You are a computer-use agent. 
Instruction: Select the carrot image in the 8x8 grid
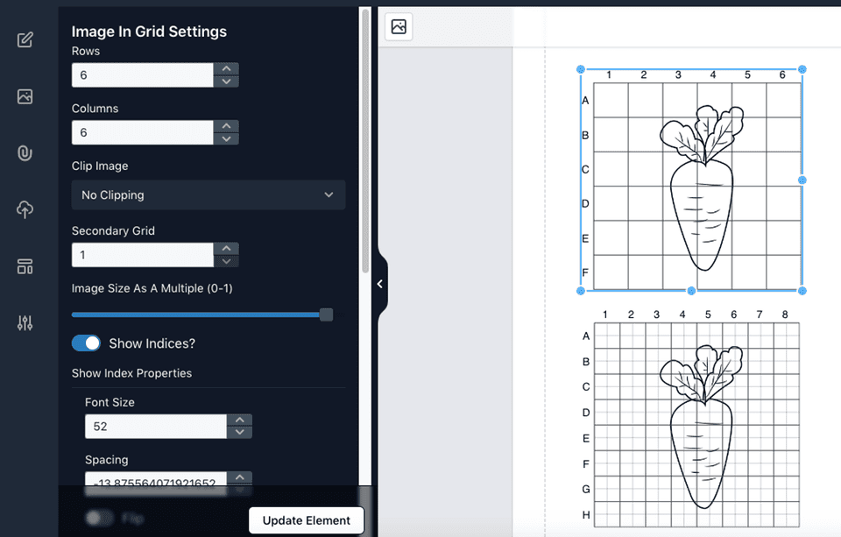point(701,427)
